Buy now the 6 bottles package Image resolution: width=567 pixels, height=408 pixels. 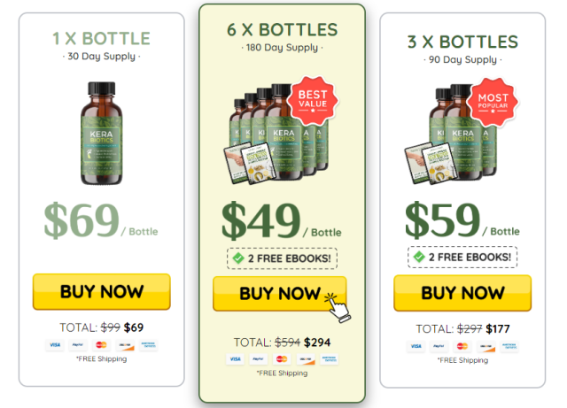(x=280, y=294)
